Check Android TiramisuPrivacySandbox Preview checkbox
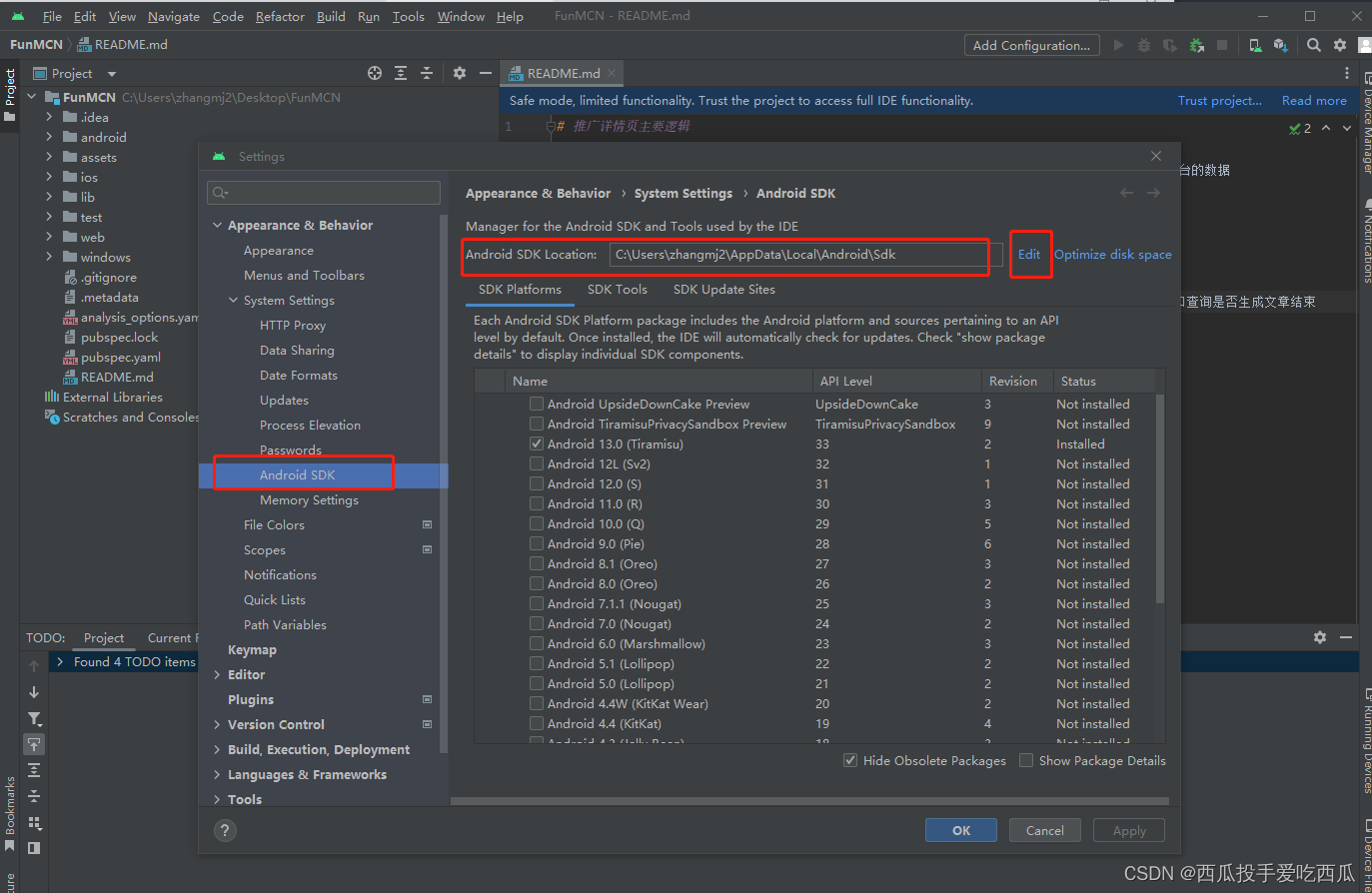Image resolution: width=1372 pixels, height=893 pixels. 537,424
